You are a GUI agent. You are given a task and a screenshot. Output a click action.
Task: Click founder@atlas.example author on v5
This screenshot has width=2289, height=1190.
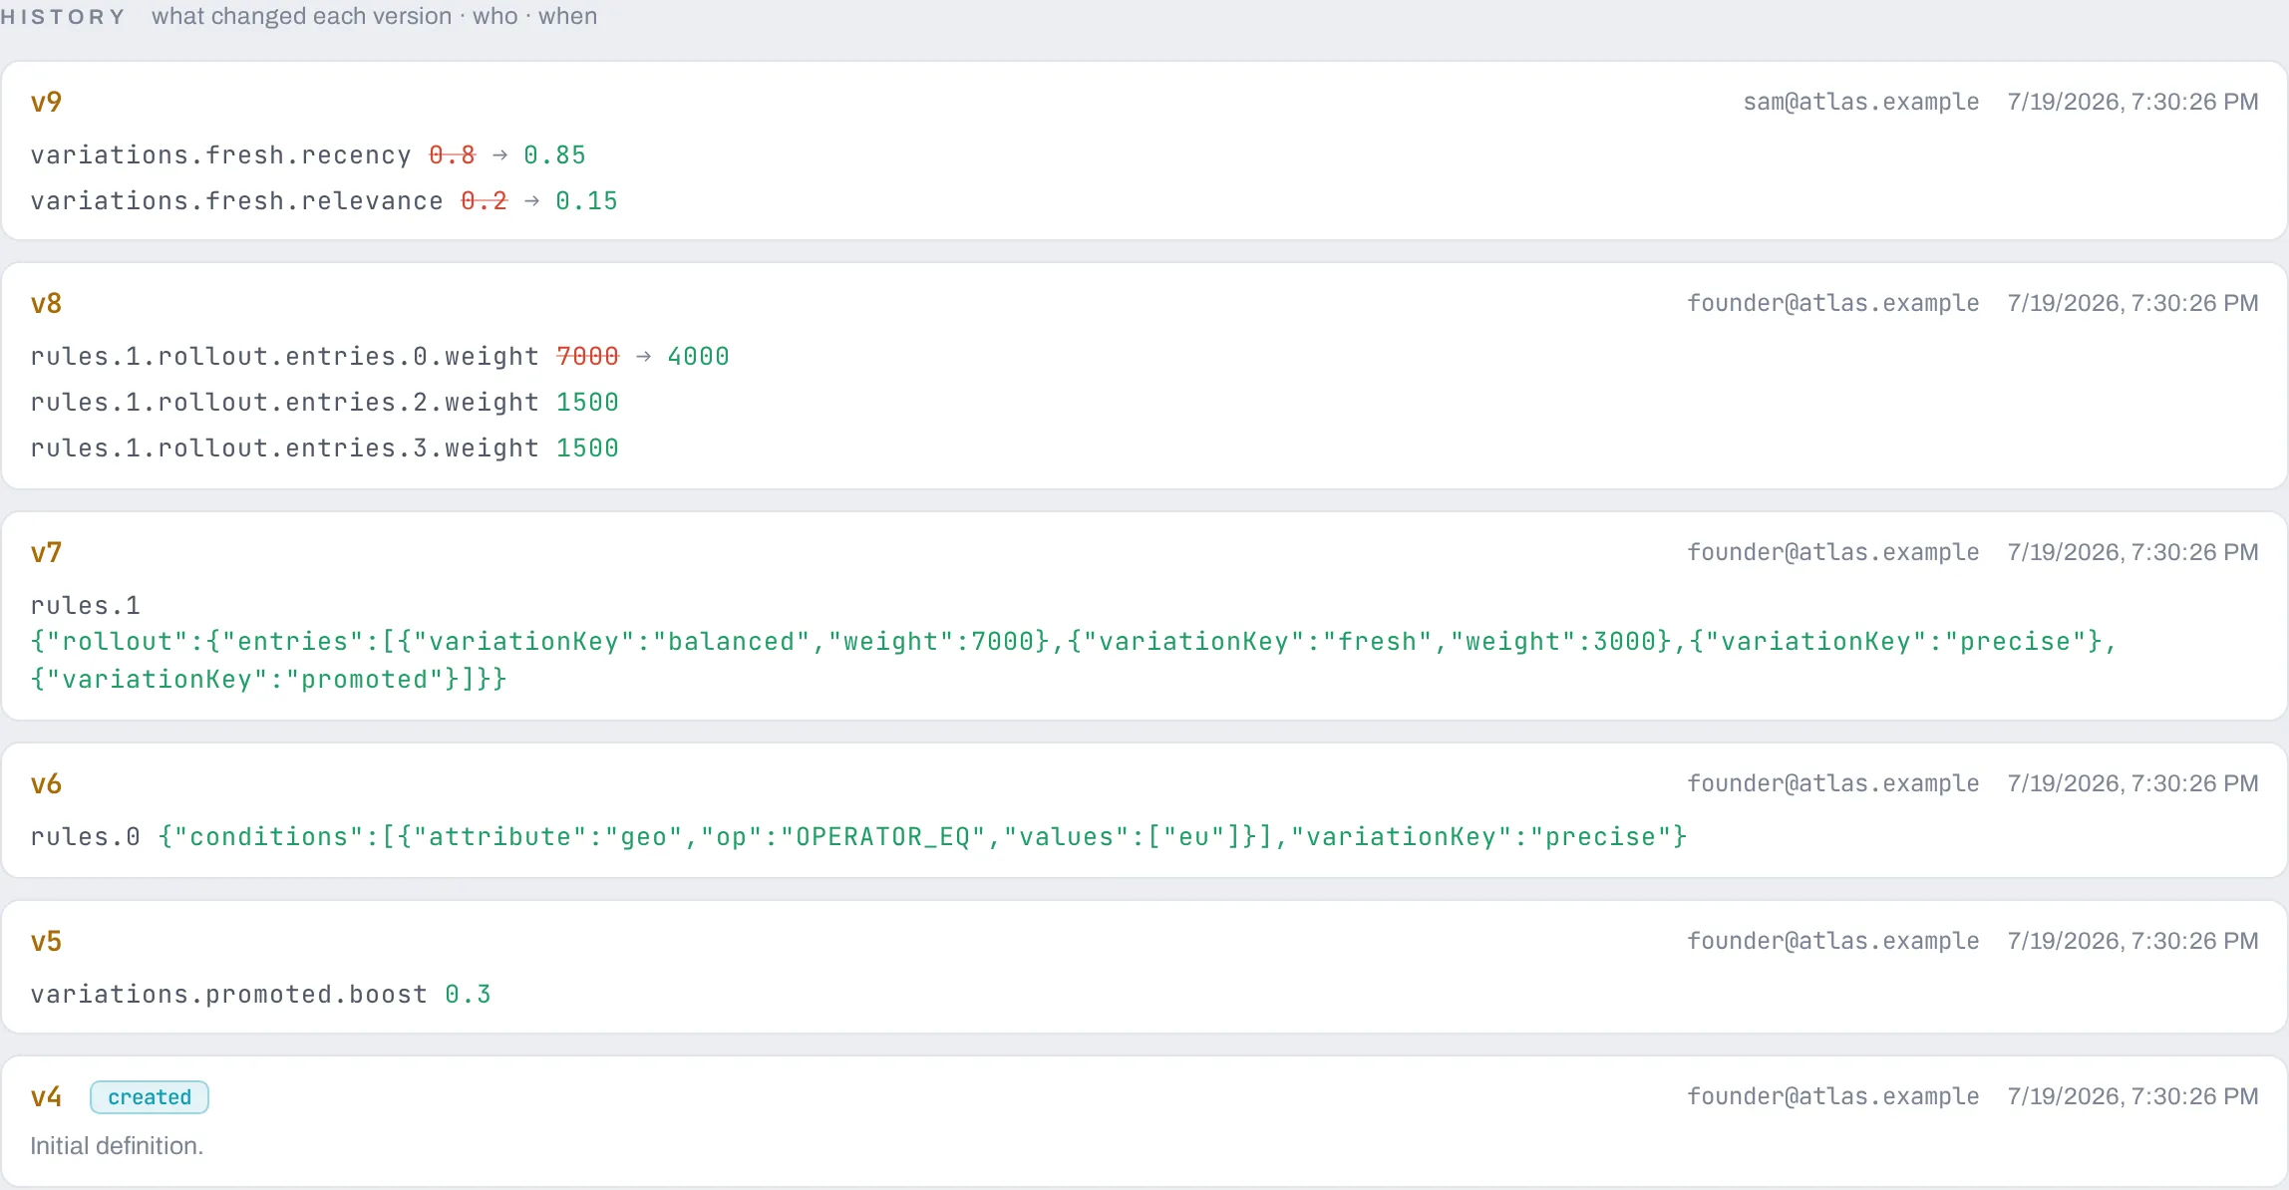(1832, 941)
